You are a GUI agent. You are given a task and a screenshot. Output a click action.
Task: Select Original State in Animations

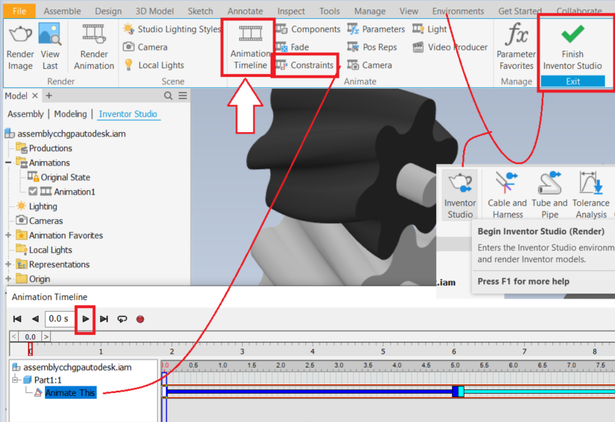tap(59, 177)
